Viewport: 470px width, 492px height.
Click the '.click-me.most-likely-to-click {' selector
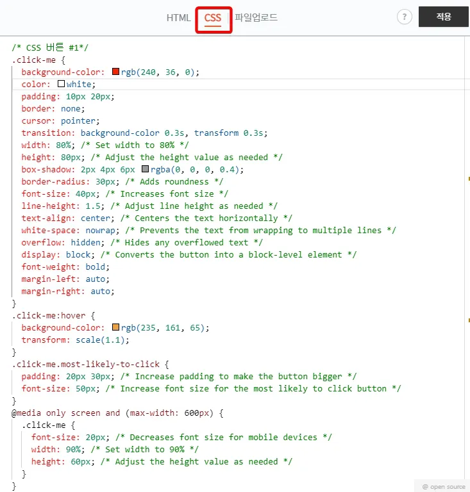coord(90,365)
